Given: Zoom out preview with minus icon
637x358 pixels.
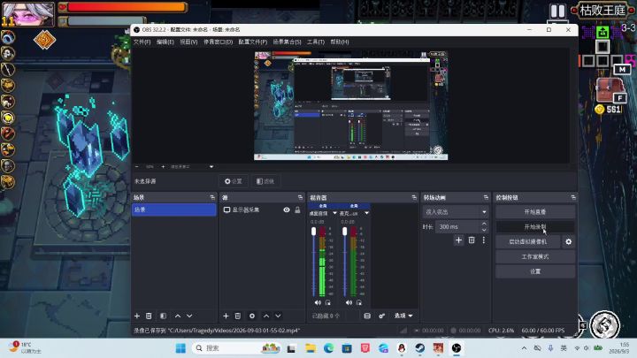Looking at the screenshot, I should (x=137, y=167).
